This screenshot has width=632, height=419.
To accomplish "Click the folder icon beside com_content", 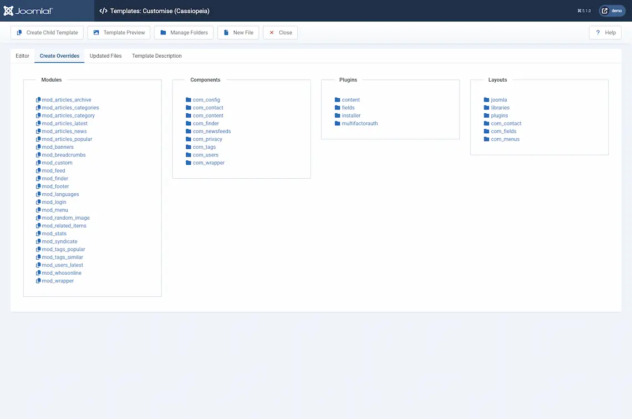I will [188, 115].
